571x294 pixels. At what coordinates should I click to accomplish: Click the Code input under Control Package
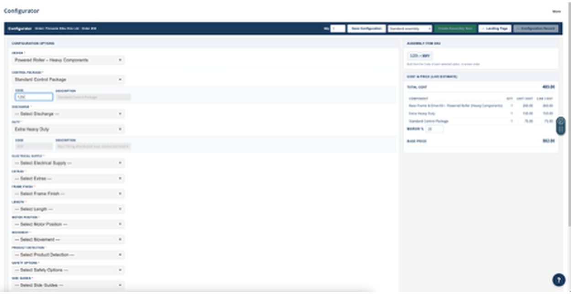pos(34,97)
